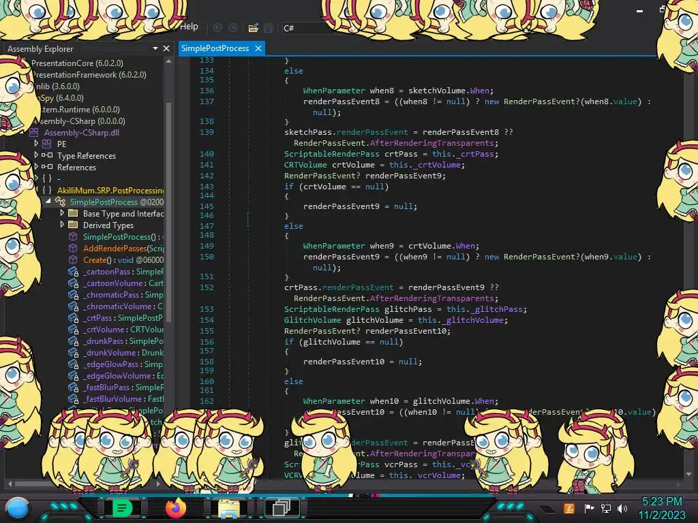Click the Navigate Forward arrow icon
This screenshot has width=698, height=523.
(233, 28)
